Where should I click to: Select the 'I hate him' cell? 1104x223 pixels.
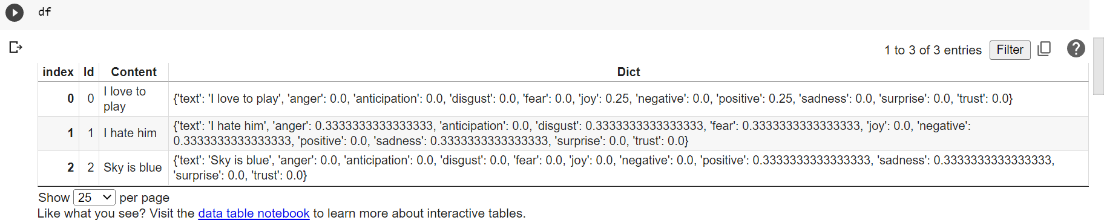(134, 134)
